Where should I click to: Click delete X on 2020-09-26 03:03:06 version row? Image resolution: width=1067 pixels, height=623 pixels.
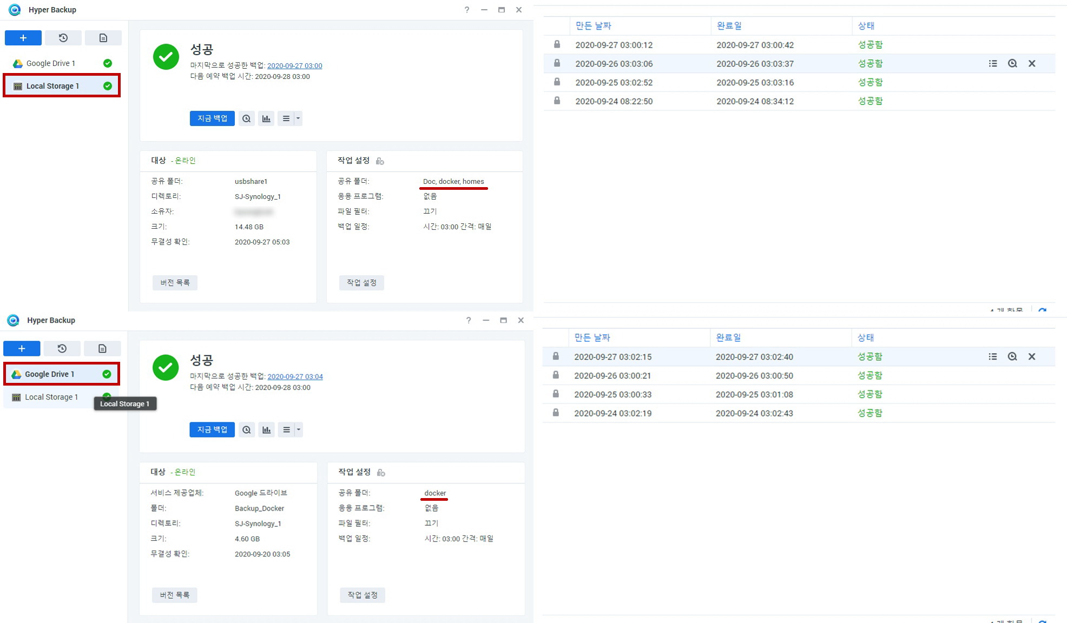pyautogui.click(x=1032, y=63)
